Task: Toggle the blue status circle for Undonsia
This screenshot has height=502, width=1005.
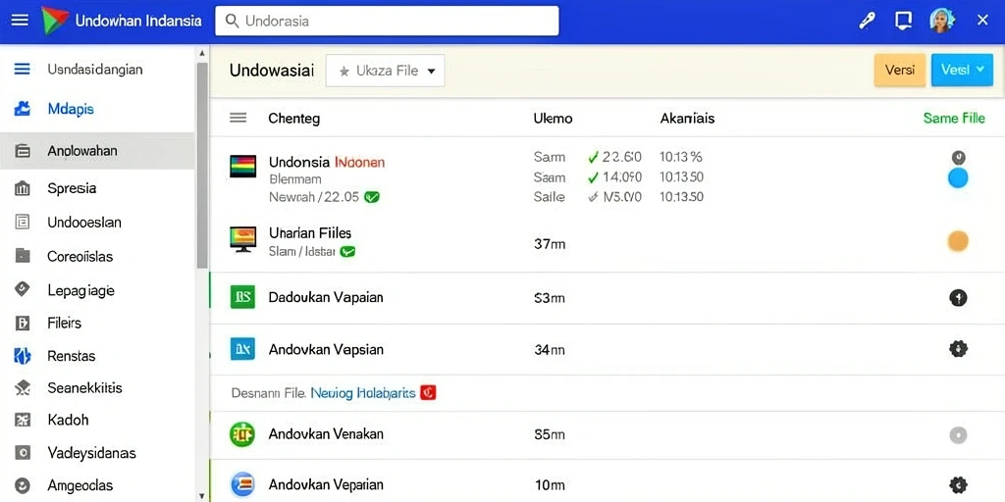Action: click(958, 178)
